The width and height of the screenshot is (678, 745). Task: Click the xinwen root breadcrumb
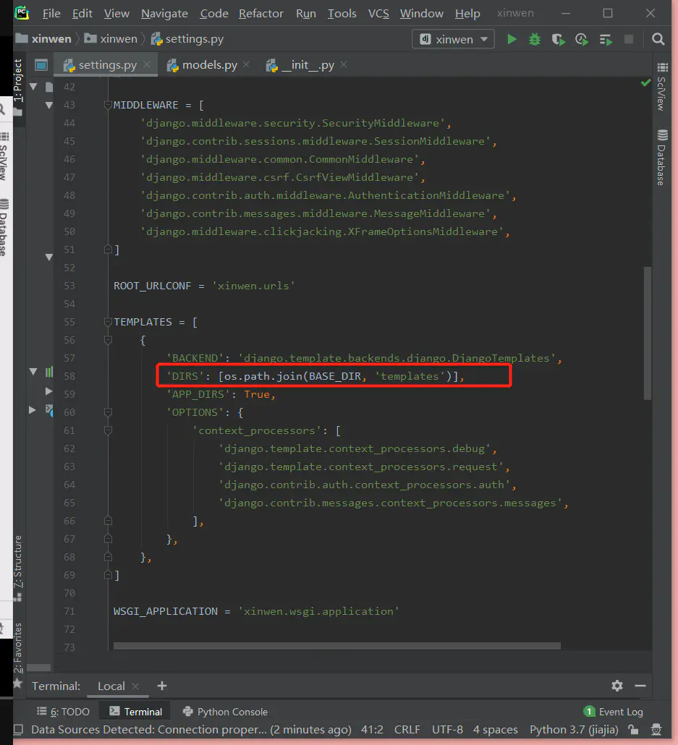pyautogui.click(x=43, y=39)
